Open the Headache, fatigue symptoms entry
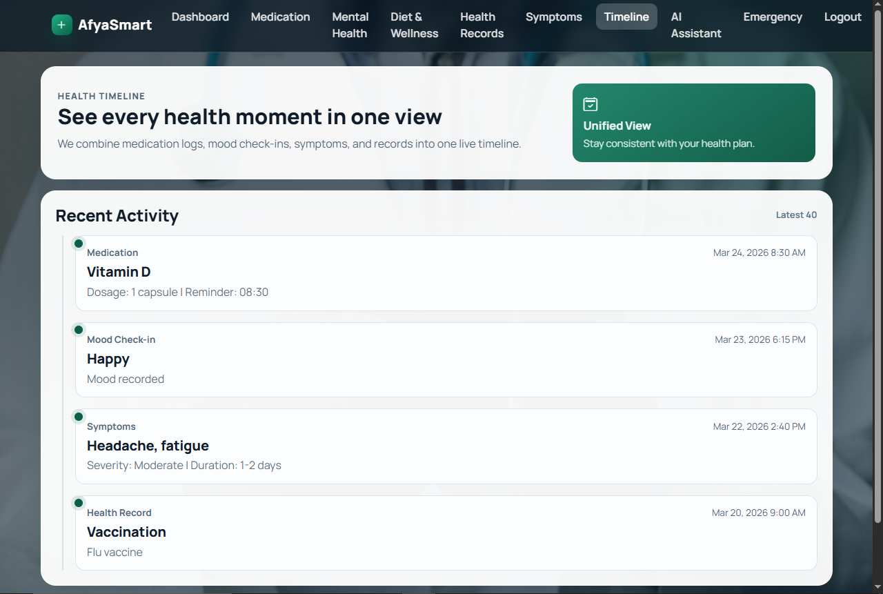The width and height of the screenshot is (883, 594). click(x=446, y=446)
